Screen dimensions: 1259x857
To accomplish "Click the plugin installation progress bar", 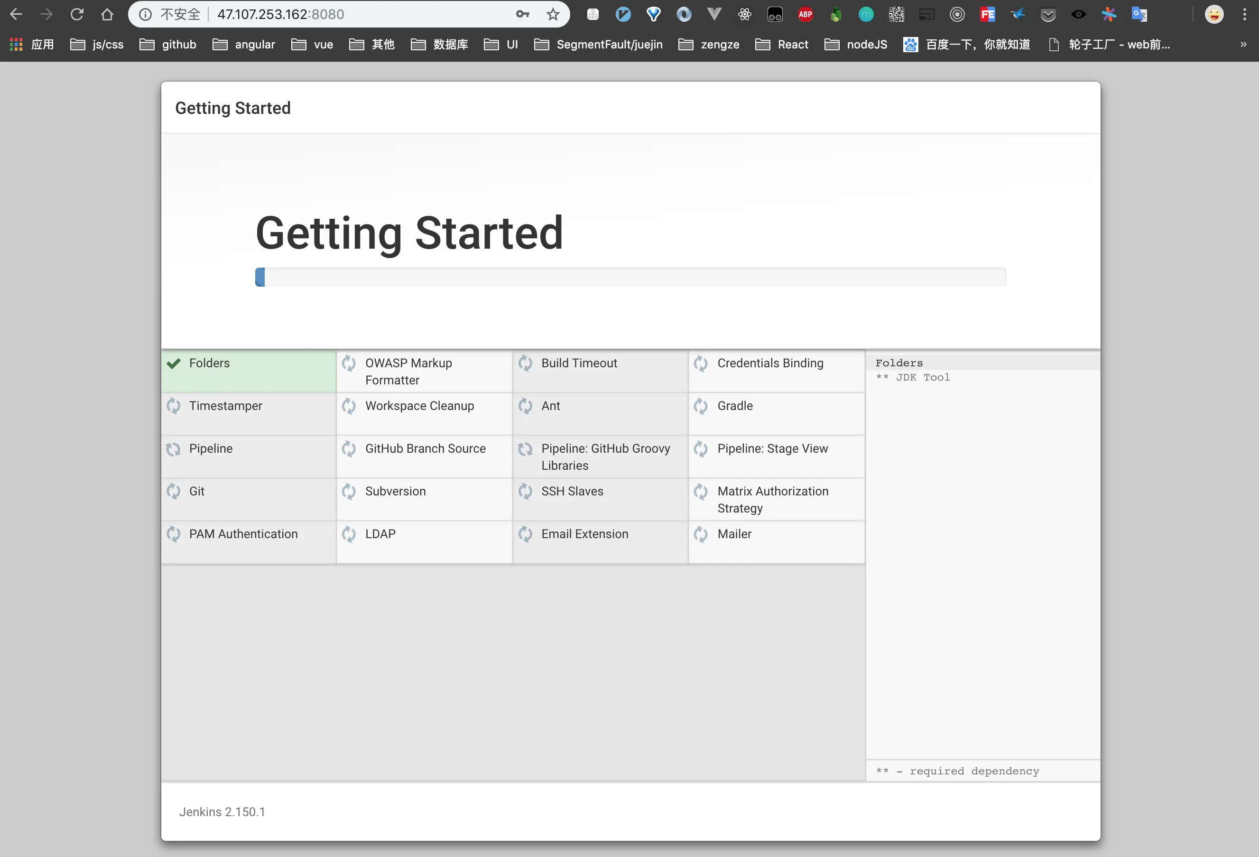I will [x=630, y=277].
